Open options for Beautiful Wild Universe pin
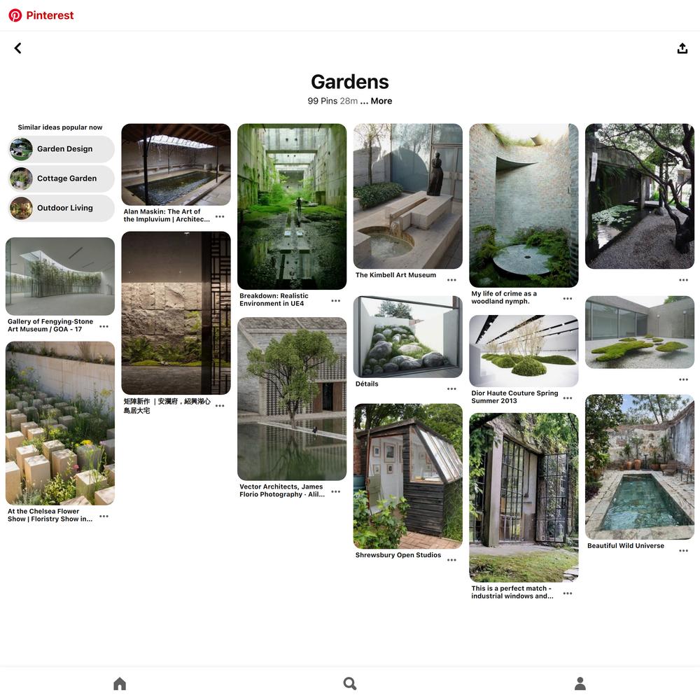 pyautogui.click(x=683, y=550)
